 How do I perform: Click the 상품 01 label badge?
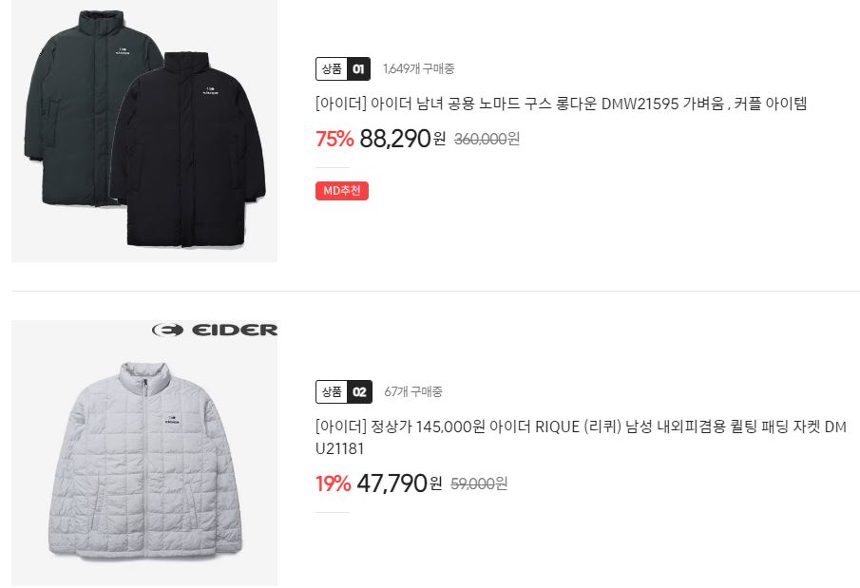(x=343, y=68)
